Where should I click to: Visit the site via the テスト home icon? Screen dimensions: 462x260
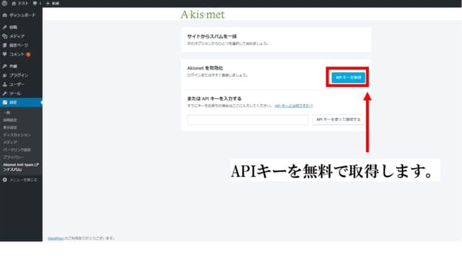click(x=20, y=3)
